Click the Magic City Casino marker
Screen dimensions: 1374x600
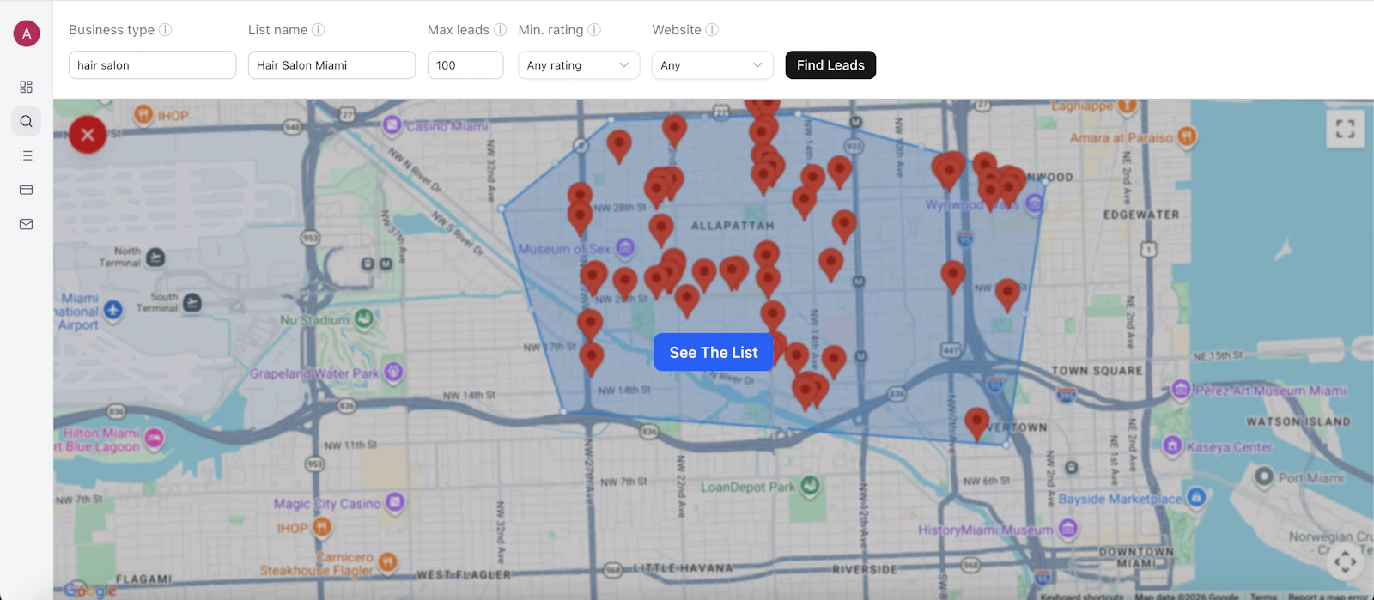[395, 502]
